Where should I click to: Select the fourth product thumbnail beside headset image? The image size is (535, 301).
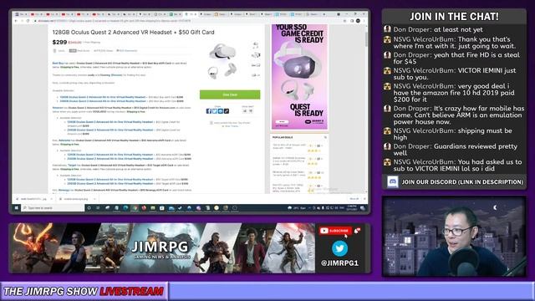click(x=256, y=74)
